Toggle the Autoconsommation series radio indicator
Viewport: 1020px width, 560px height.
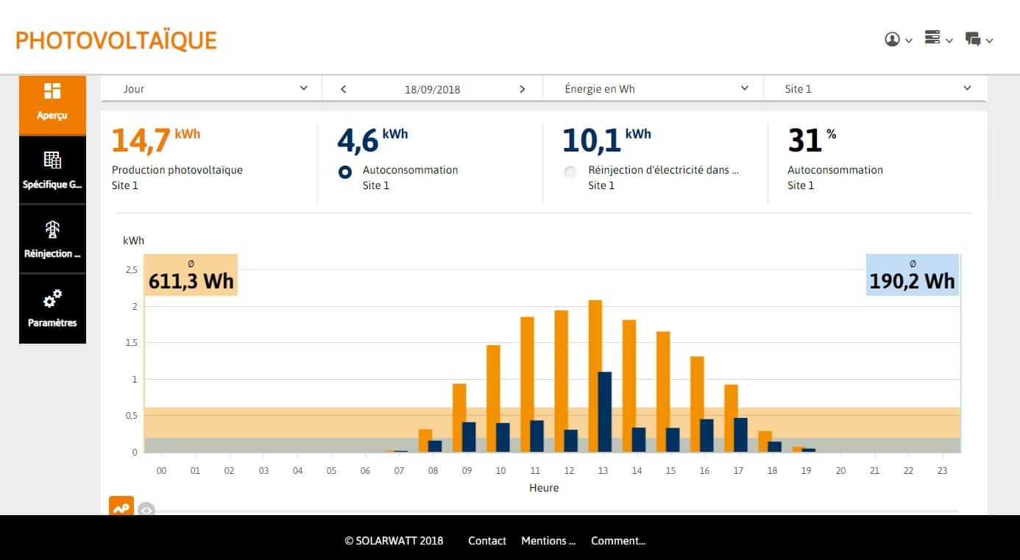tap(344, 172)
